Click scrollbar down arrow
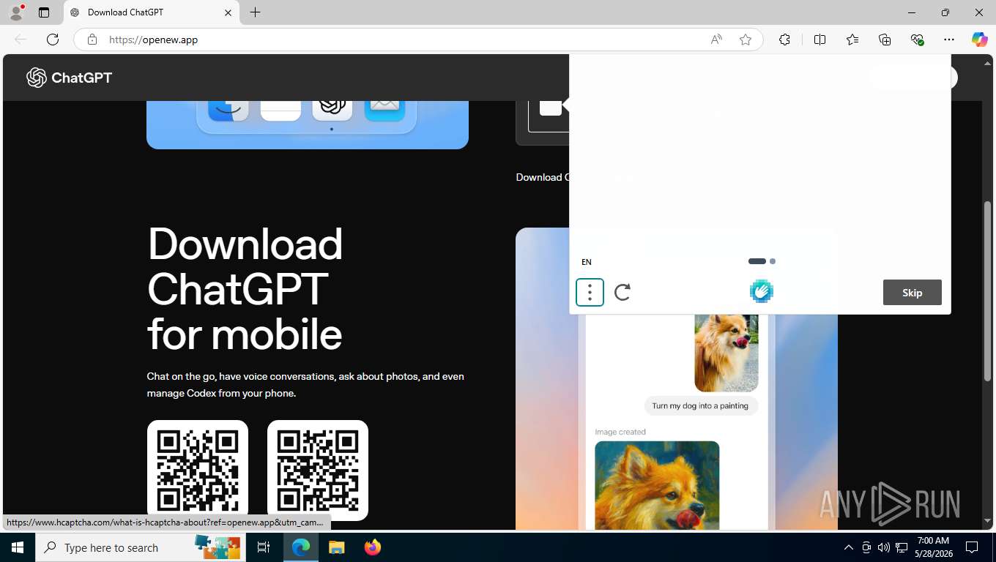 pos(987,521)
